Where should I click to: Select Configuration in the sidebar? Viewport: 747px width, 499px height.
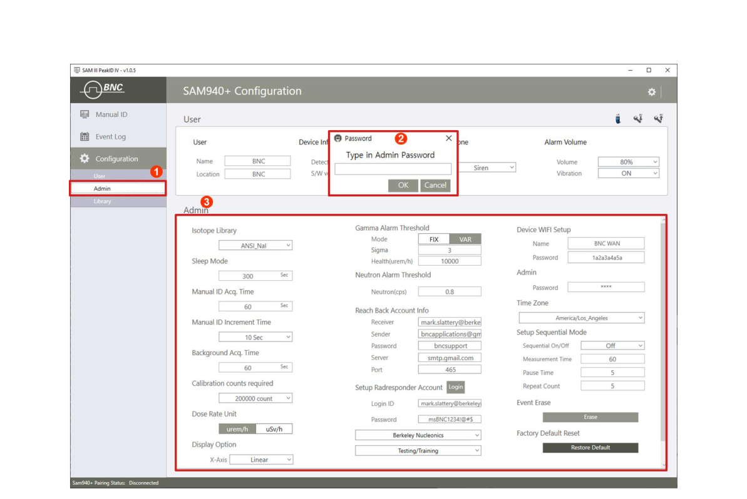point(118,158)
